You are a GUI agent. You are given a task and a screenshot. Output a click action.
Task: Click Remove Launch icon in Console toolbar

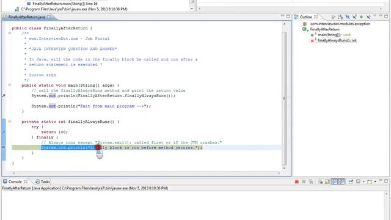pos(304,182)
